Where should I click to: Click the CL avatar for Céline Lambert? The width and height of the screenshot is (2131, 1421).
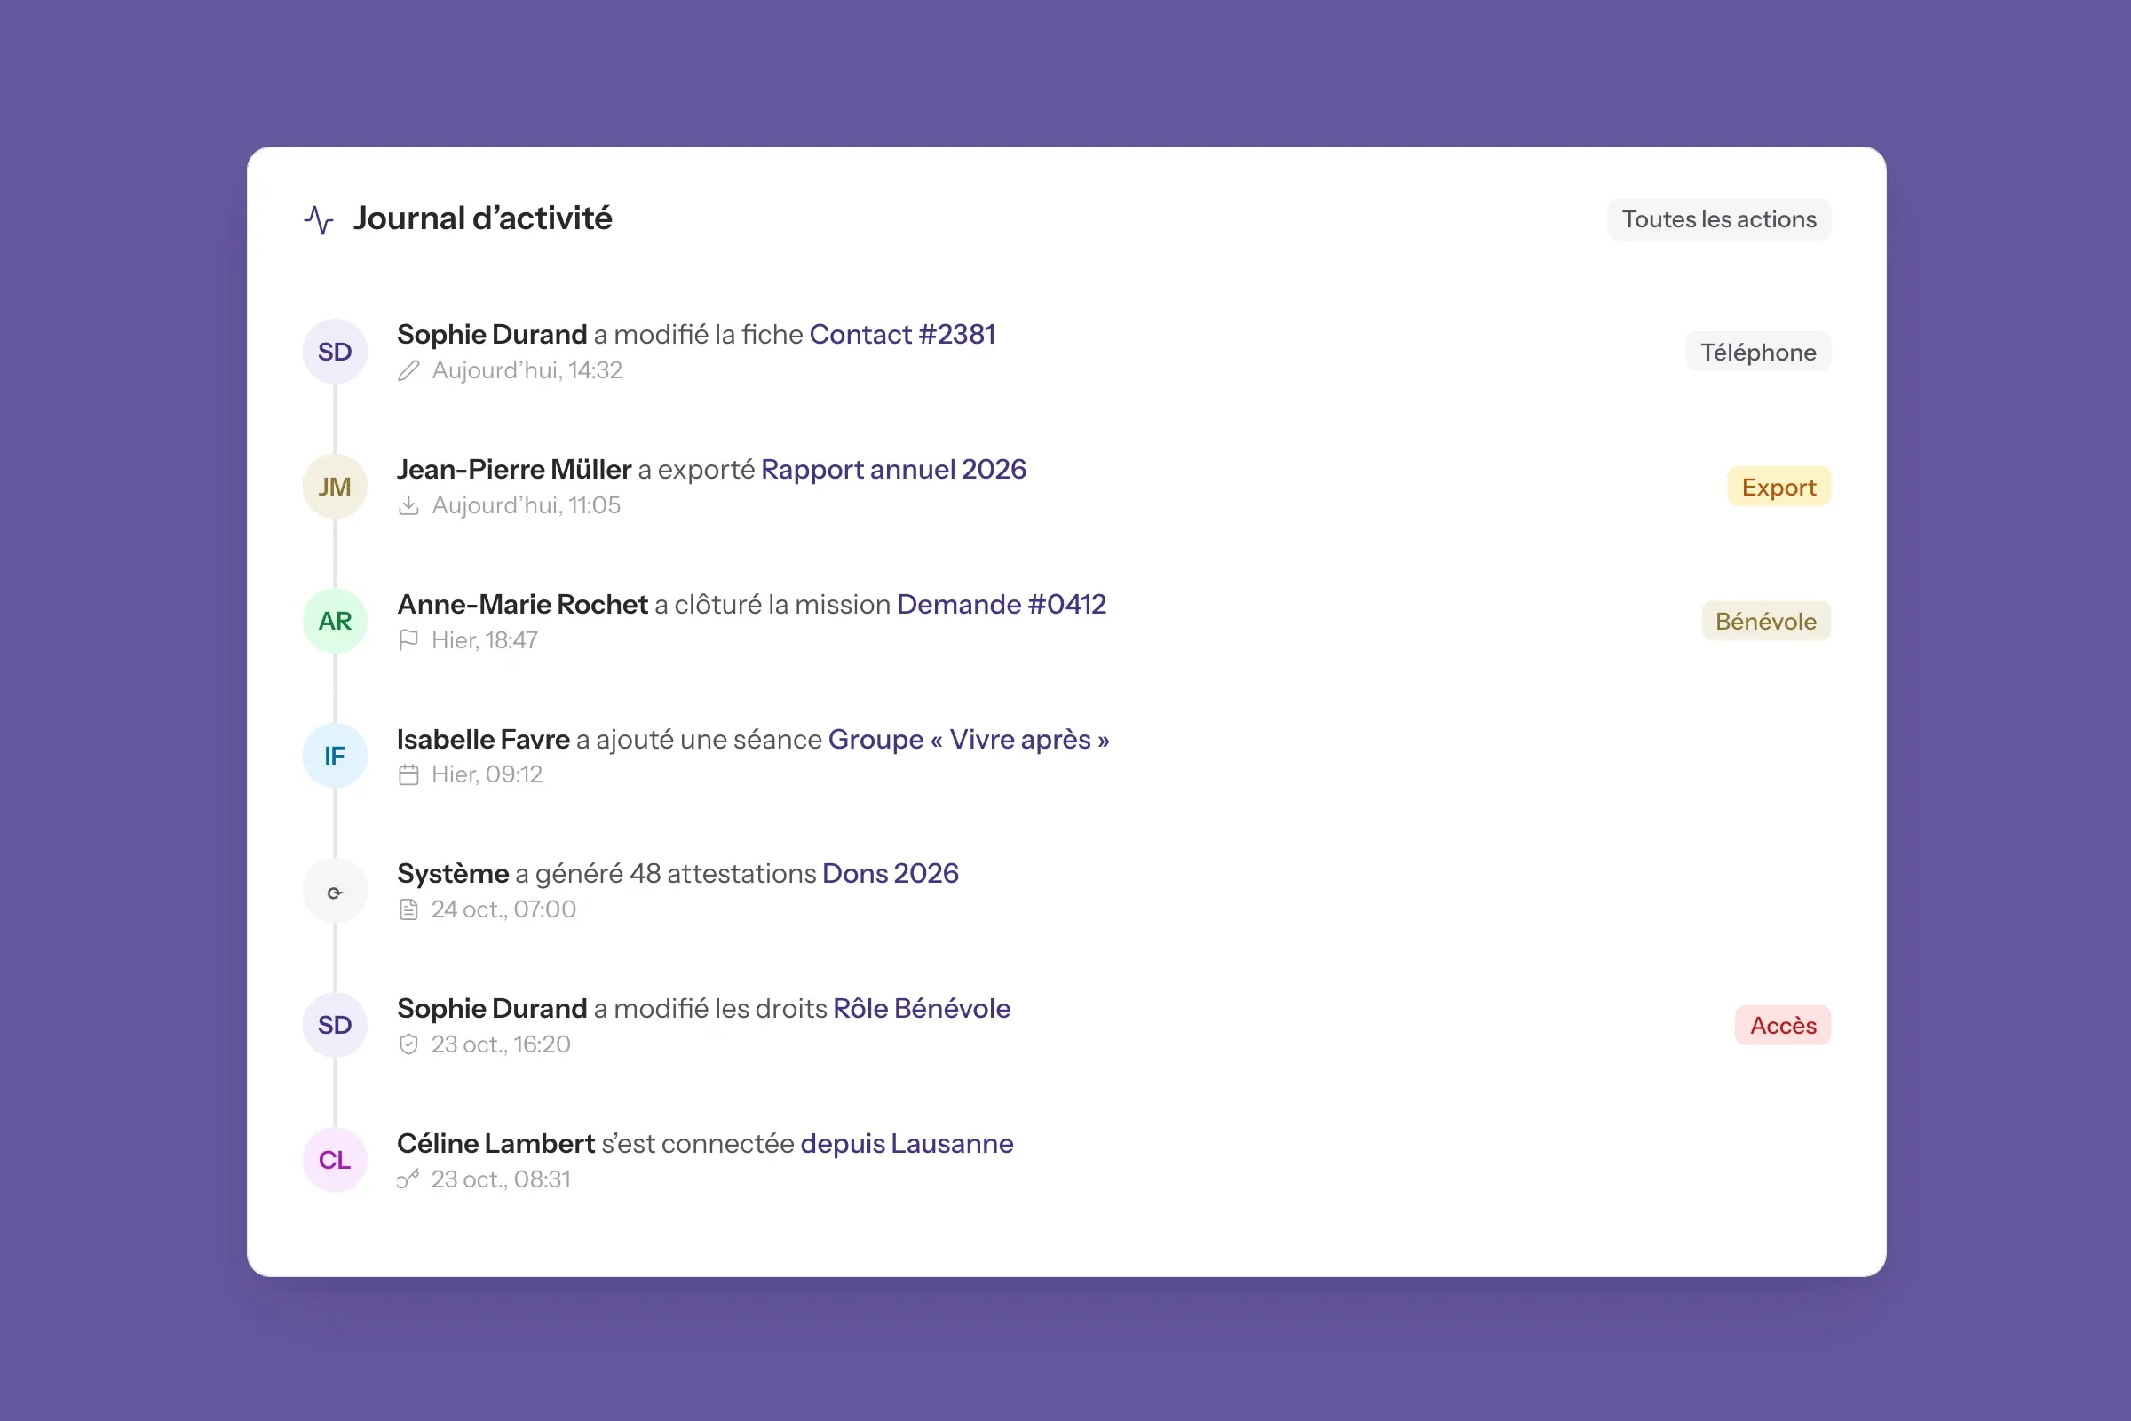click(x=335, y=1160)
